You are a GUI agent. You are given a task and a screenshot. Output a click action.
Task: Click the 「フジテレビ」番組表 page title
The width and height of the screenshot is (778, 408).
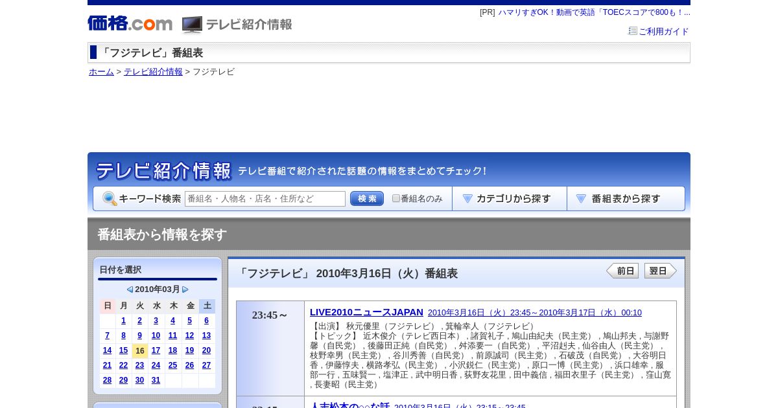(x=150, y=53)
